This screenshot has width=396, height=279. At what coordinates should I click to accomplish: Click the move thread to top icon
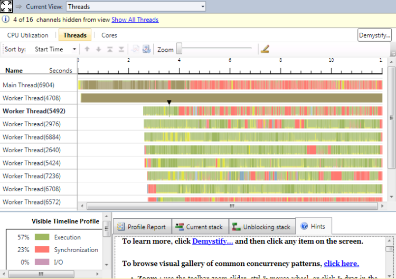[110, 49]
